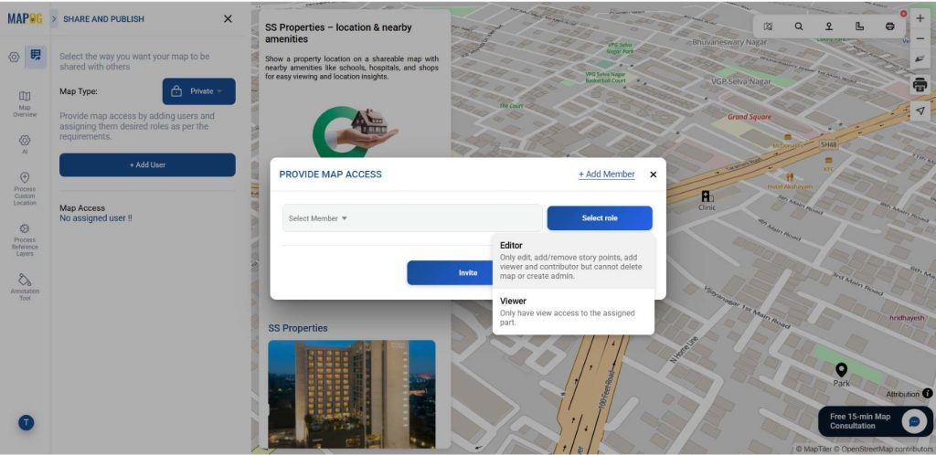Open the chat bubble consultation icon
The width and height of the screenshot is (936, 455).
[x=914, y=421]
